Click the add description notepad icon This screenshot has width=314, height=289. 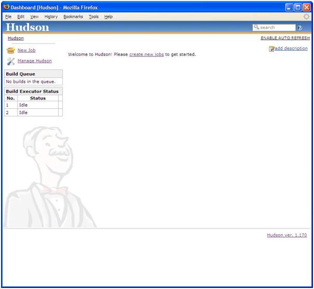(x=272, y=49)
